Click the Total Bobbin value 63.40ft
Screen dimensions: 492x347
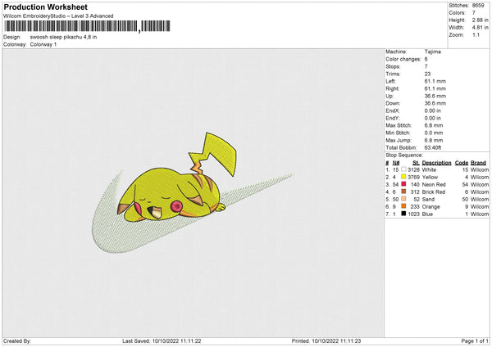click(433, 147)
